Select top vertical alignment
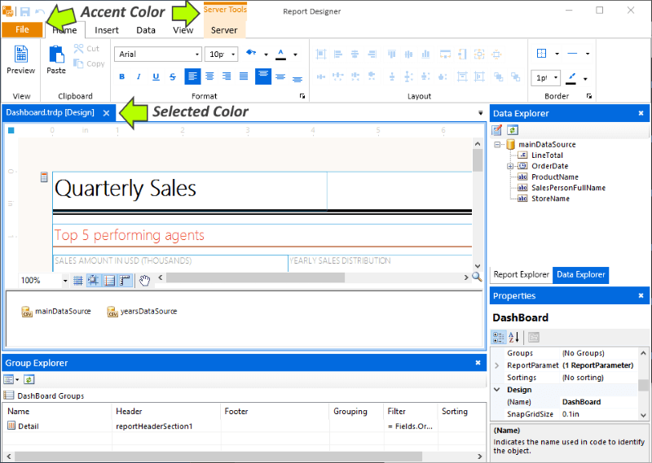Screen dimensions: 652x463 pyautogui.click(x=263, y=76)
